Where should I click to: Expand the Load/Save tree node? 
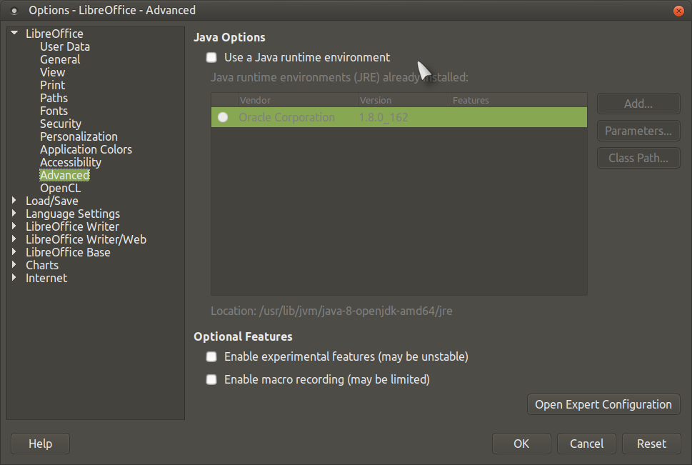pos(14,201)
